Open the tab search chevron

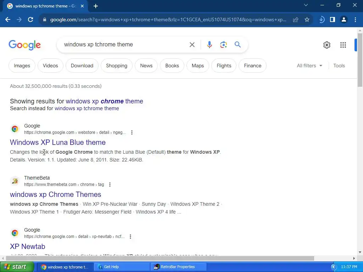click(306, 5)
